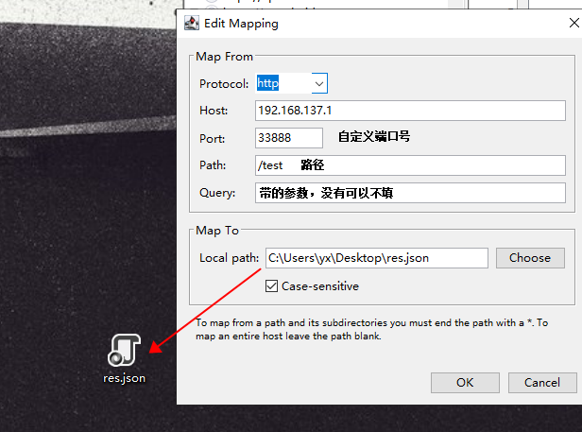Screen dimensions: 582x432
Task: Click the Path field containing /test
Action: (410, 165)
